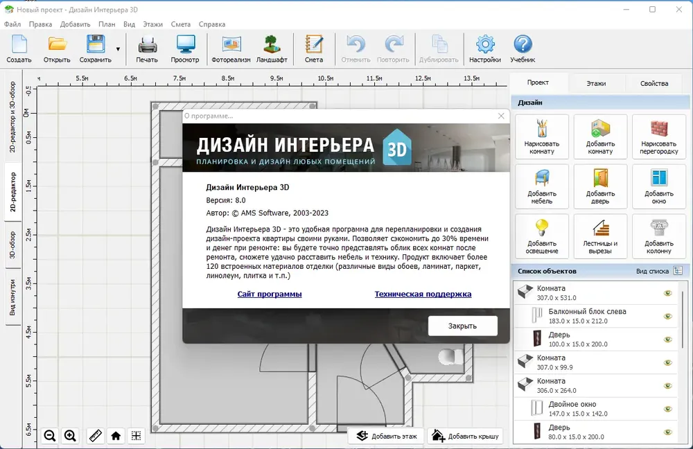Open the План menu
The width and height of the screenshot is (693, 449).
tap(107, 24)
